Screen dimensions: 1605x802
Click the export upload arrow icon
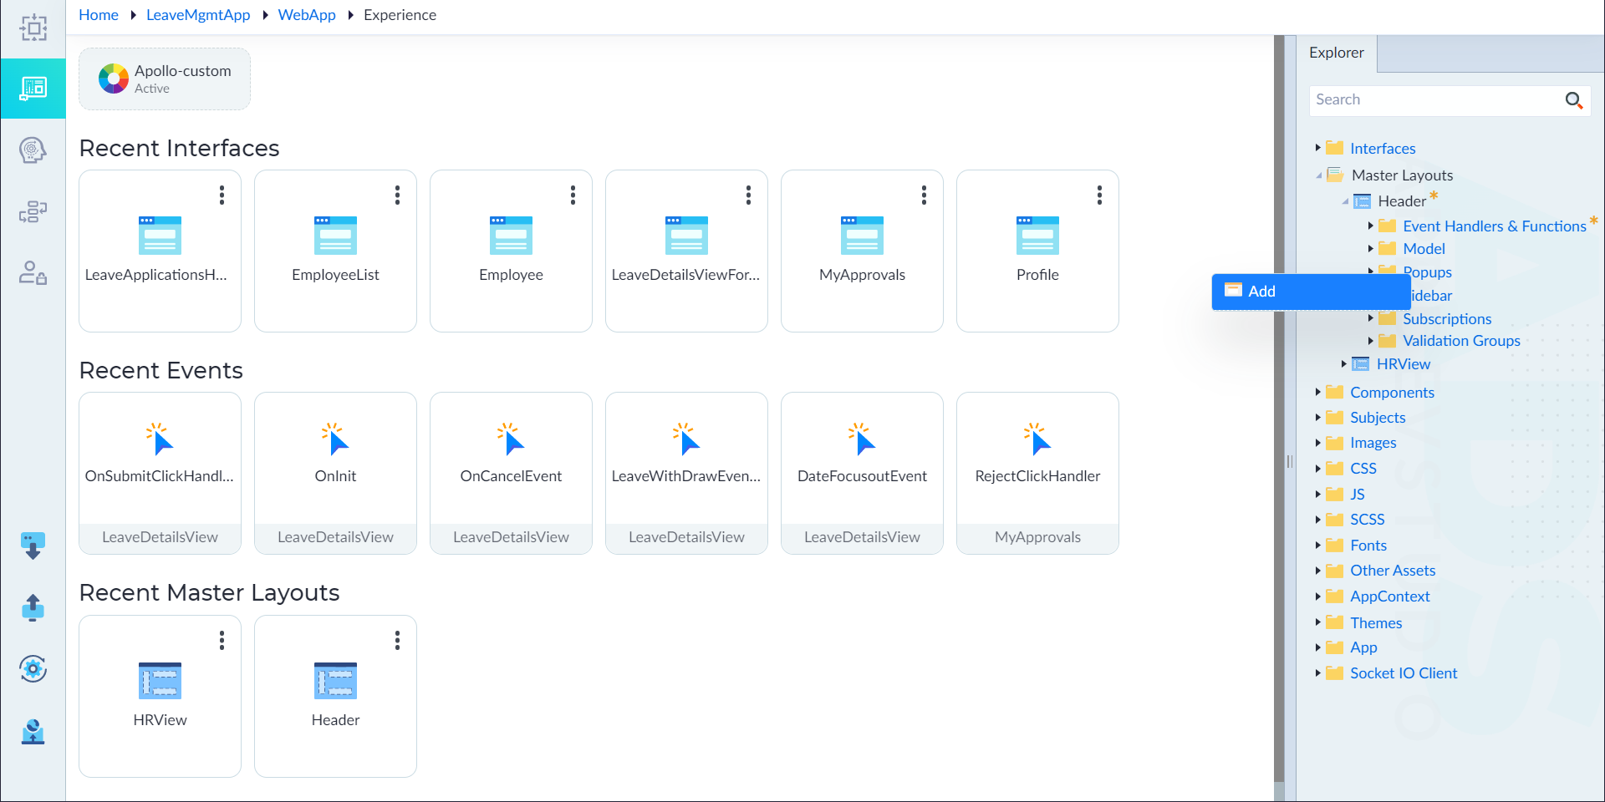pos(33,607)
